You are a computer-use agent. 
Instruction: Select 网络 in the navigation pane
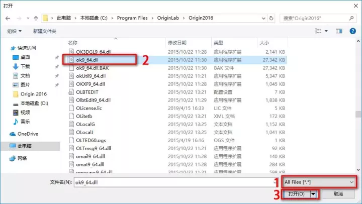[23, 158]
